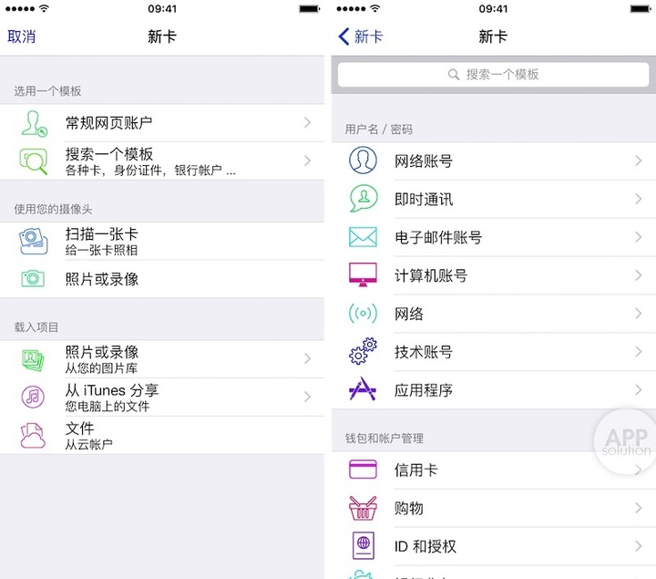Expand the 网络账号 row chevron
The height and width of the screenshot is (579, 656).
638,161
